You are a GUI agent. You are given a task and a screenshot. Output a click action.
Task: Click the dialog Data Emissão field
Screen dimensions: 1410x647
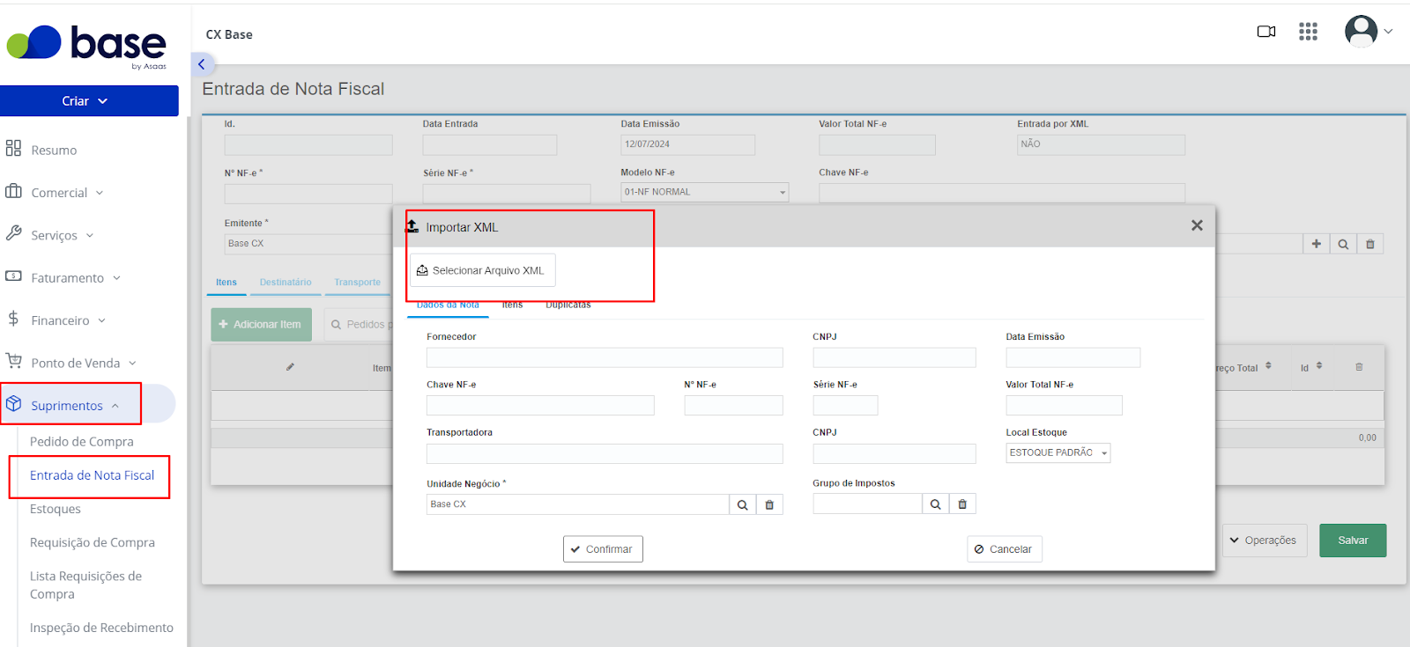(1072, 357)
